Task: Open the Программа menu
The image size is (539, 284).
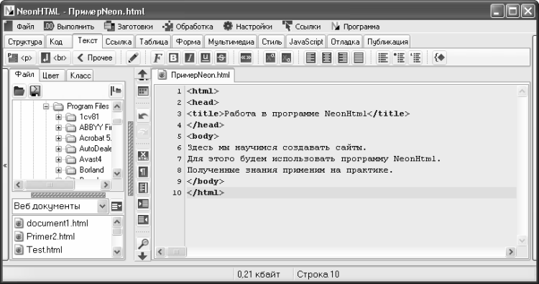Action: [x=356, y=27]
